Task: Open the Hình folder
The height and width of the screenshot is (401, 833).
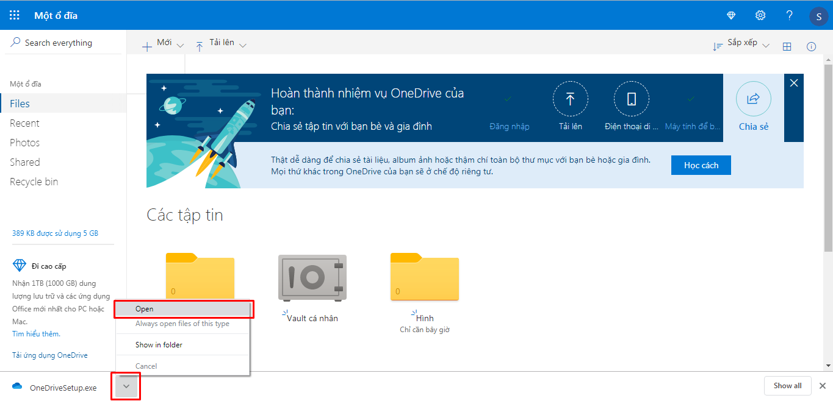Action: 425,276
